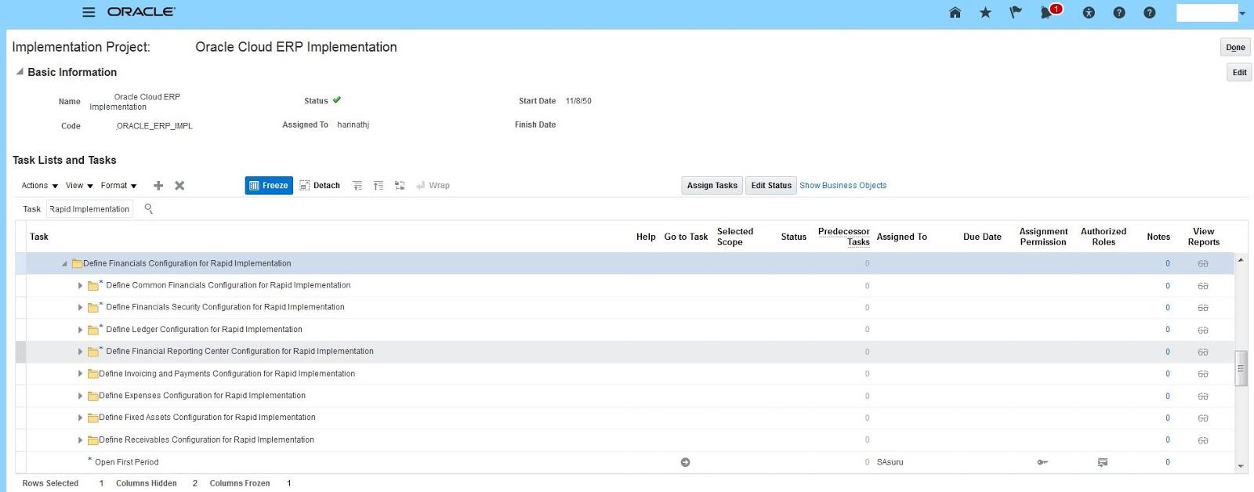Click the search magnifier icon
Image resolution: width=1254 pixels, height=492 pixels.
click(x=148, y=208)
